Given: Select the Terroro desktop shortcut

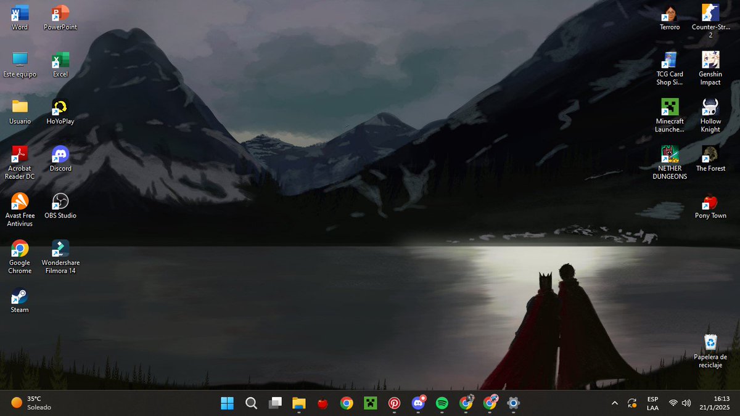Looking at the screenshot, I should [x=670, y=17].
